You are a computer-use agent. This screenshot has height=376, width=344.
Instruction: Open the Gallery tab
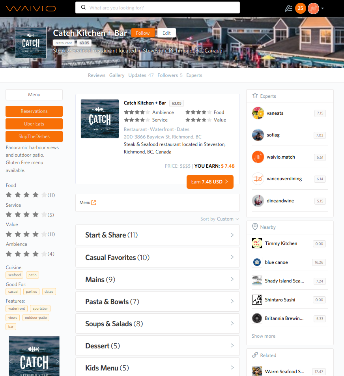pyautogui.click(x=117, y=75)
